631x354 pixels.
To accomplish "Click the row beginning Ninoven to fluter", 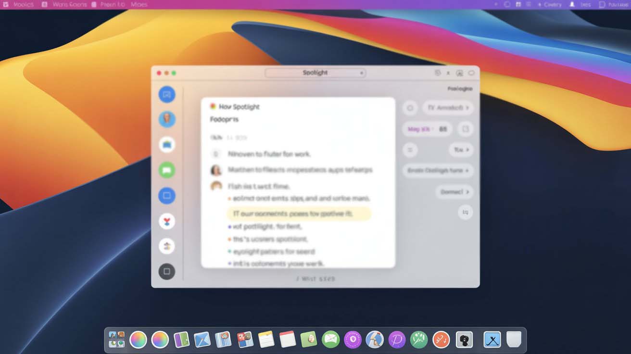I will coord(269,154).
